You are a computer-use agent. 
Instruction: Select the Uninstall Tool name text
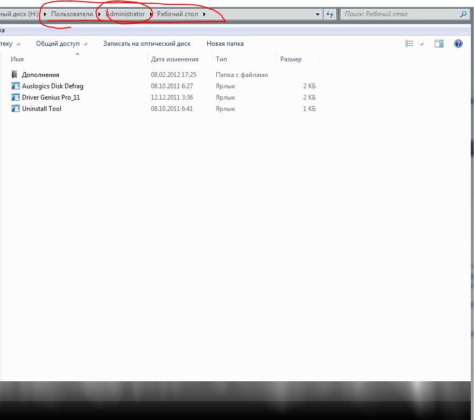pyautogui.click(x=42, y=109)
